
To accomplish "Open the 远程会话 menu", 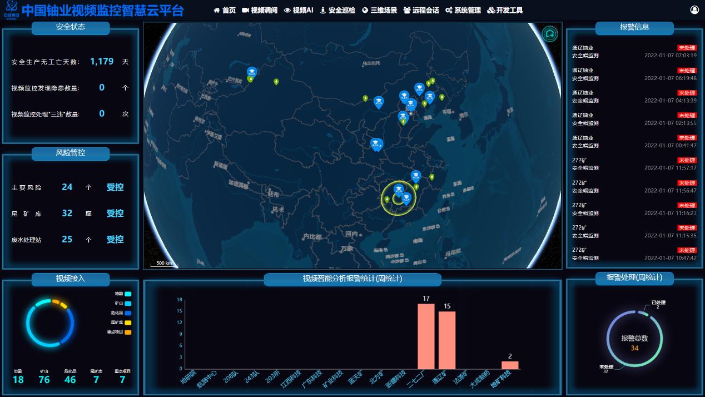I will (x=426, y=10).
